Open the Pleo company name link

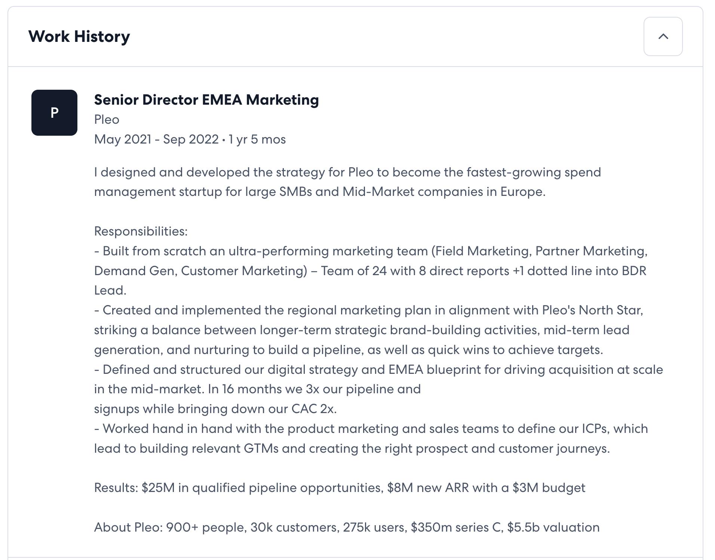107,120
